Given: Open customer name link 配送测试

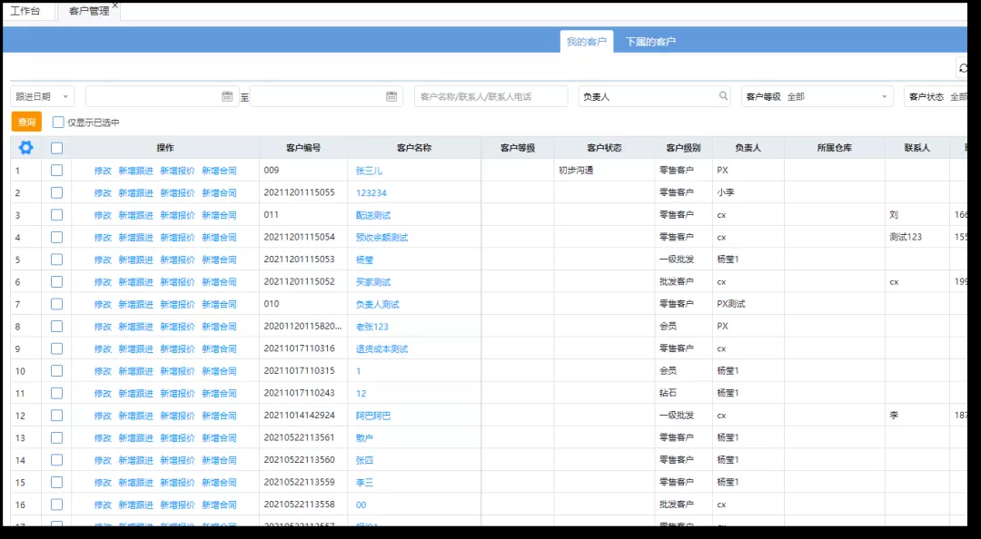Looking at the screenshot, I should (x=373, y=215).
